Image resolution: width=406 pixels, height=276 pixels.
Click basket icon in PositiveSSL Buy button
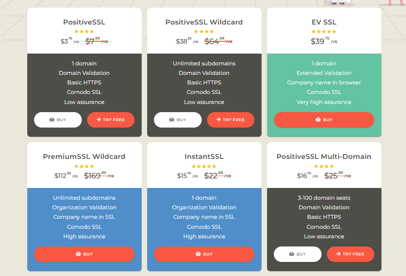(x=52, y=120)
